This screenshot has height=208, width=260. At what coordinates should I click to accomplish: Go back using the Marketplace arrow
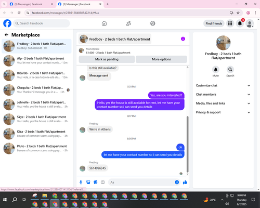(6, 35)
